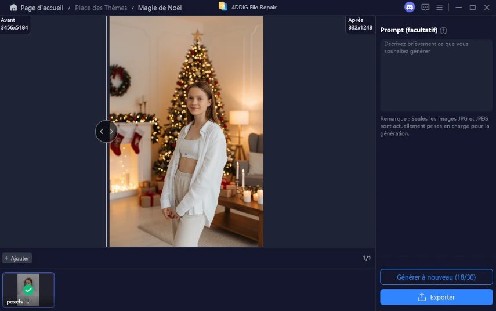The height and width of the screenshot is (311, 496).
Task: Click Générer à nouveau (18/30)
Action: tap(436, 277)
